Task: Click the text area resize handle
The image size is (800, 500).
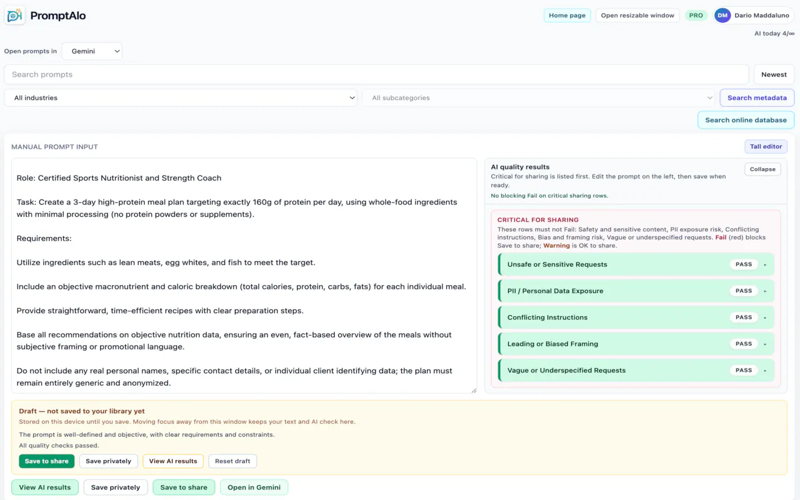Action: click(473, 390)
